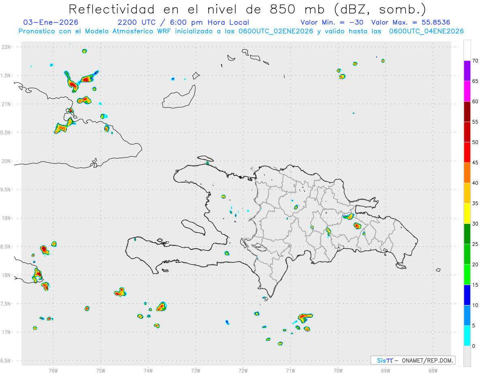Click the "71W" longitude label
Image resolution: width=486 pixels, height=376 pixels.
[290, 370]
